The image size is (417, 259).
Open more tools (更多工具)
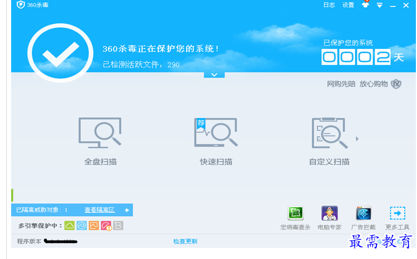coord(397,218)
